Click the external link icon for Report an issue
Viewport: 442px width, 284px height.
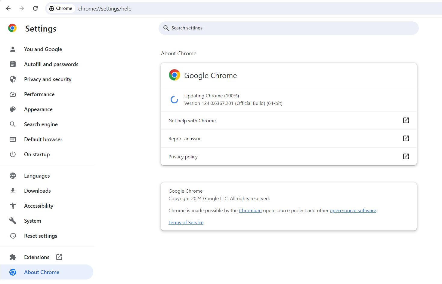coord(406,139)
